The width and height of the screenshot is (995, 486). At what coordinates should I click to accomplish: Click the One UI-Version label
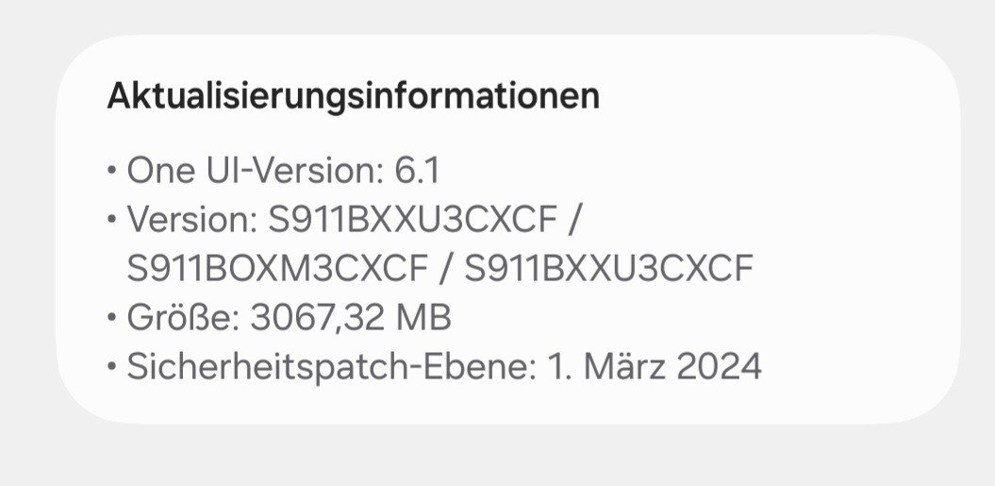(251, 172)
